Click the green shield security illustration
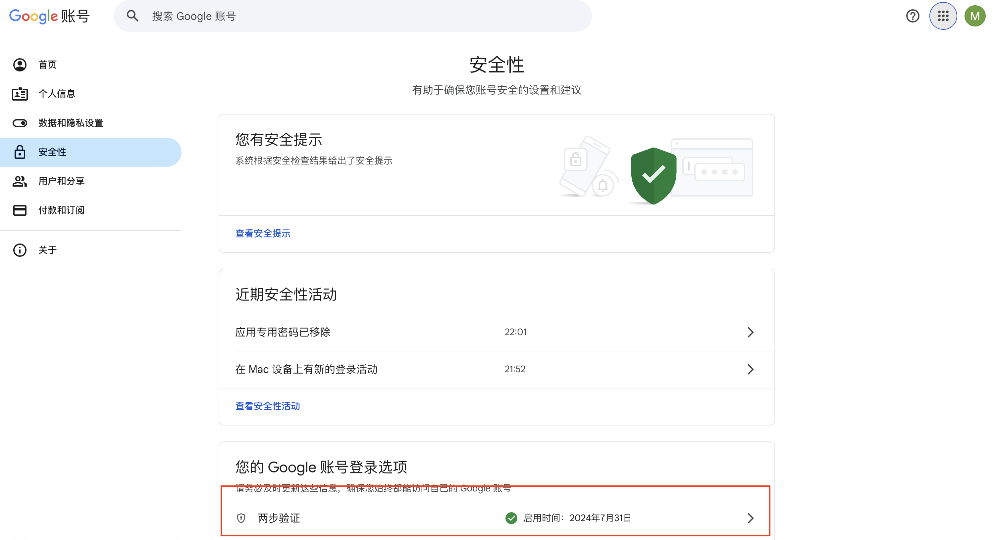This screenshot has width=995, height=540. click(x=653, y=176)
